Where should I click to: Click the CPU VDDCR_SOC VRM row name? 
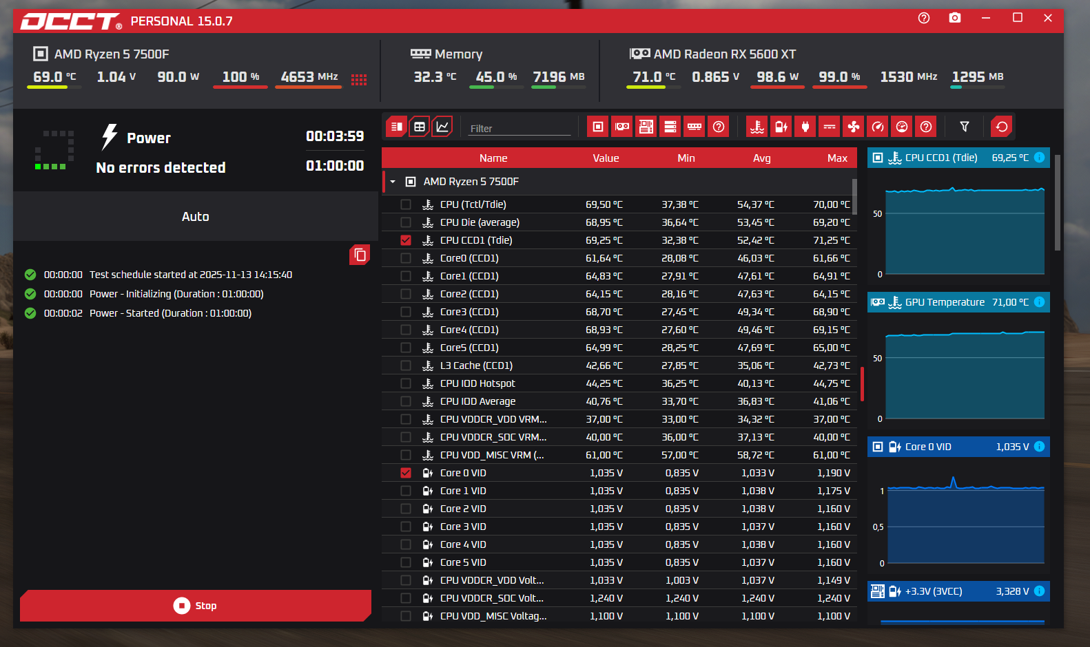[493, 437]
